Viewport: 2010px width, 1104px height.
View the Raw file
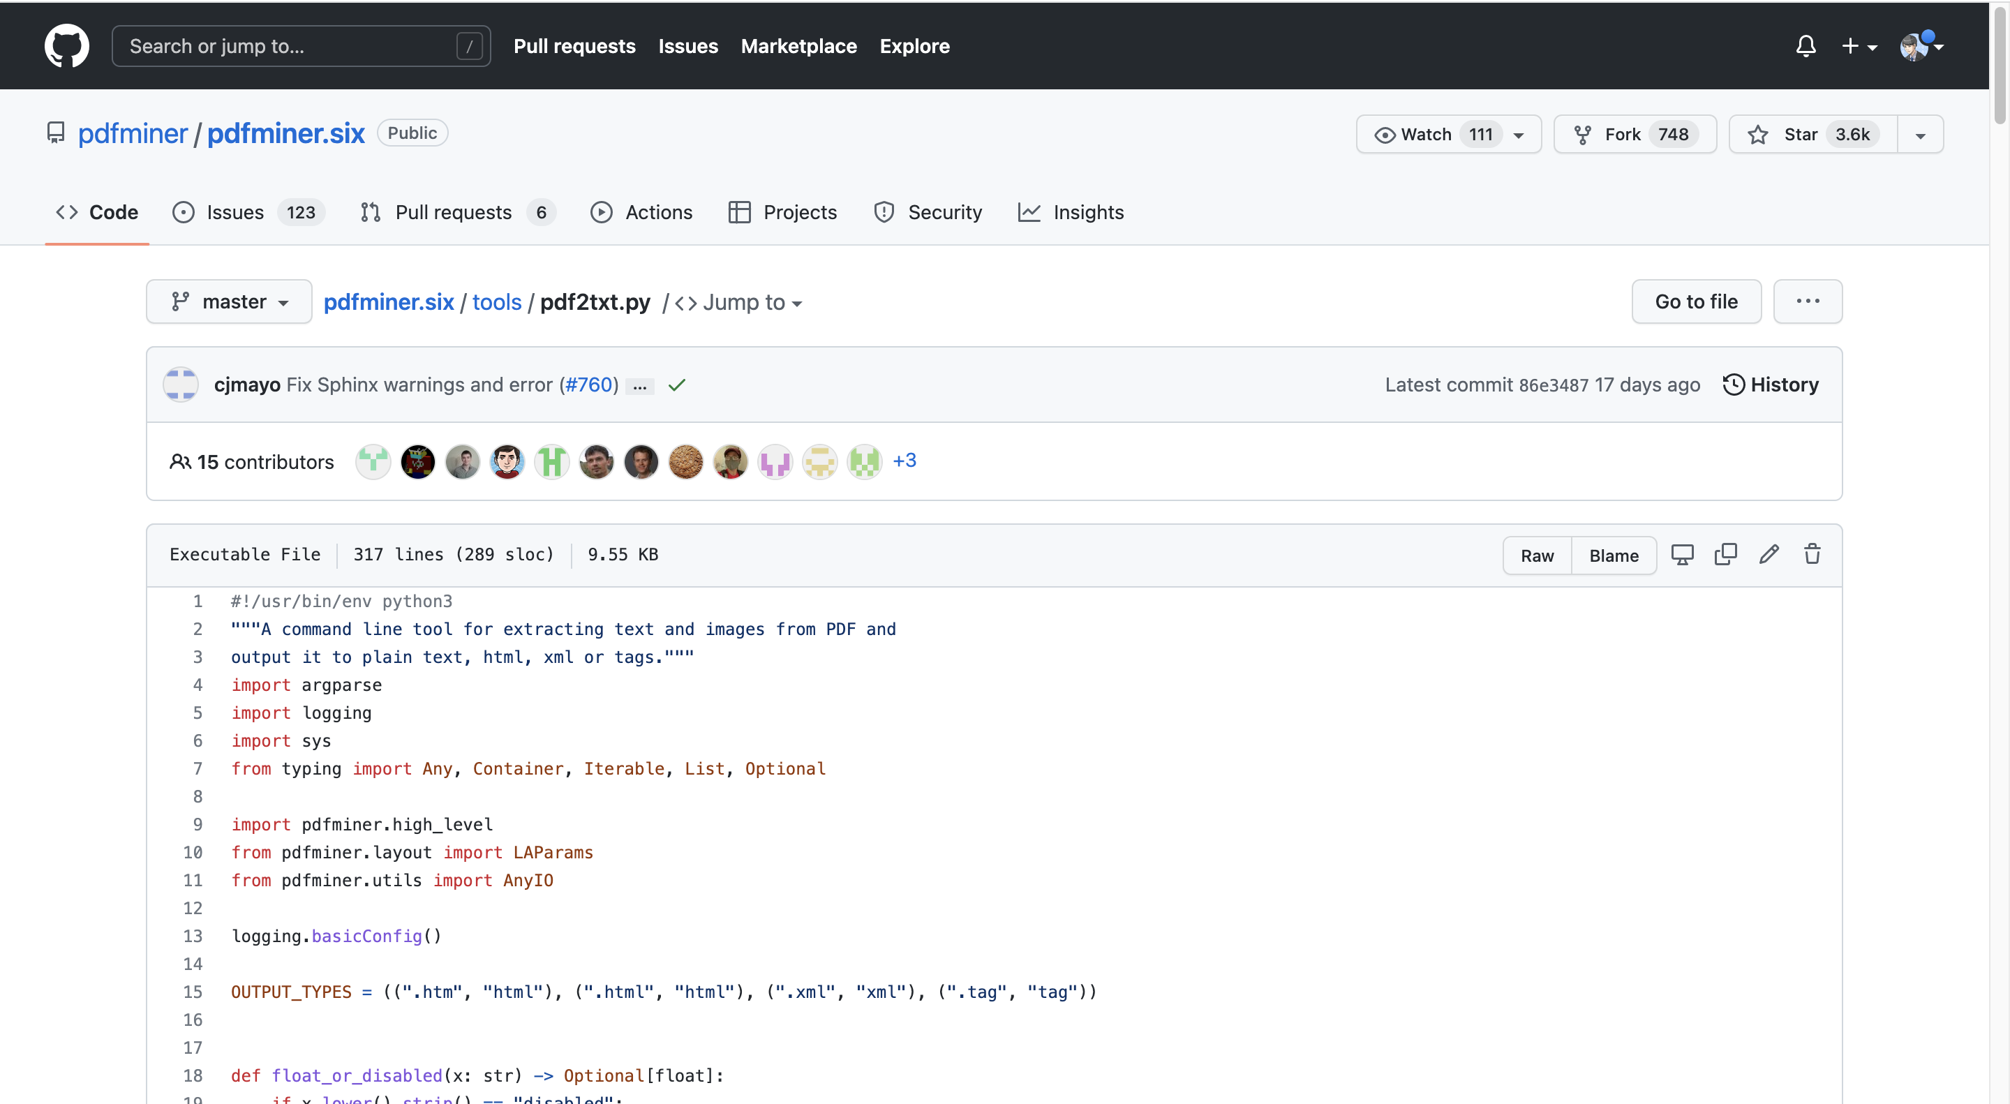pos(1536,555)
